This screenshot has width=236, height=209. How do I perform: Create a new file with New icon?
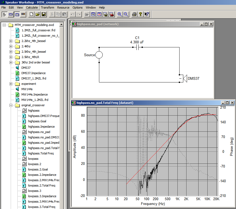click(x=31, y=14)
